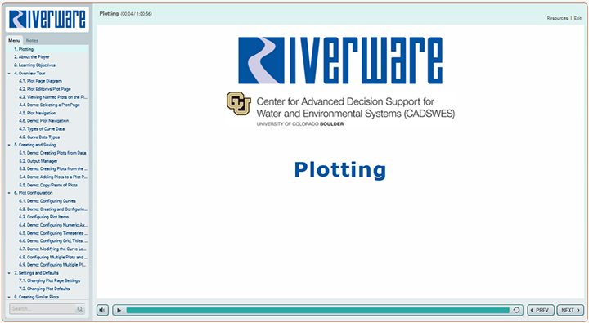Screen dimensions: 589x323
Task: Click the Exit link
Action: tap(578, 18)
